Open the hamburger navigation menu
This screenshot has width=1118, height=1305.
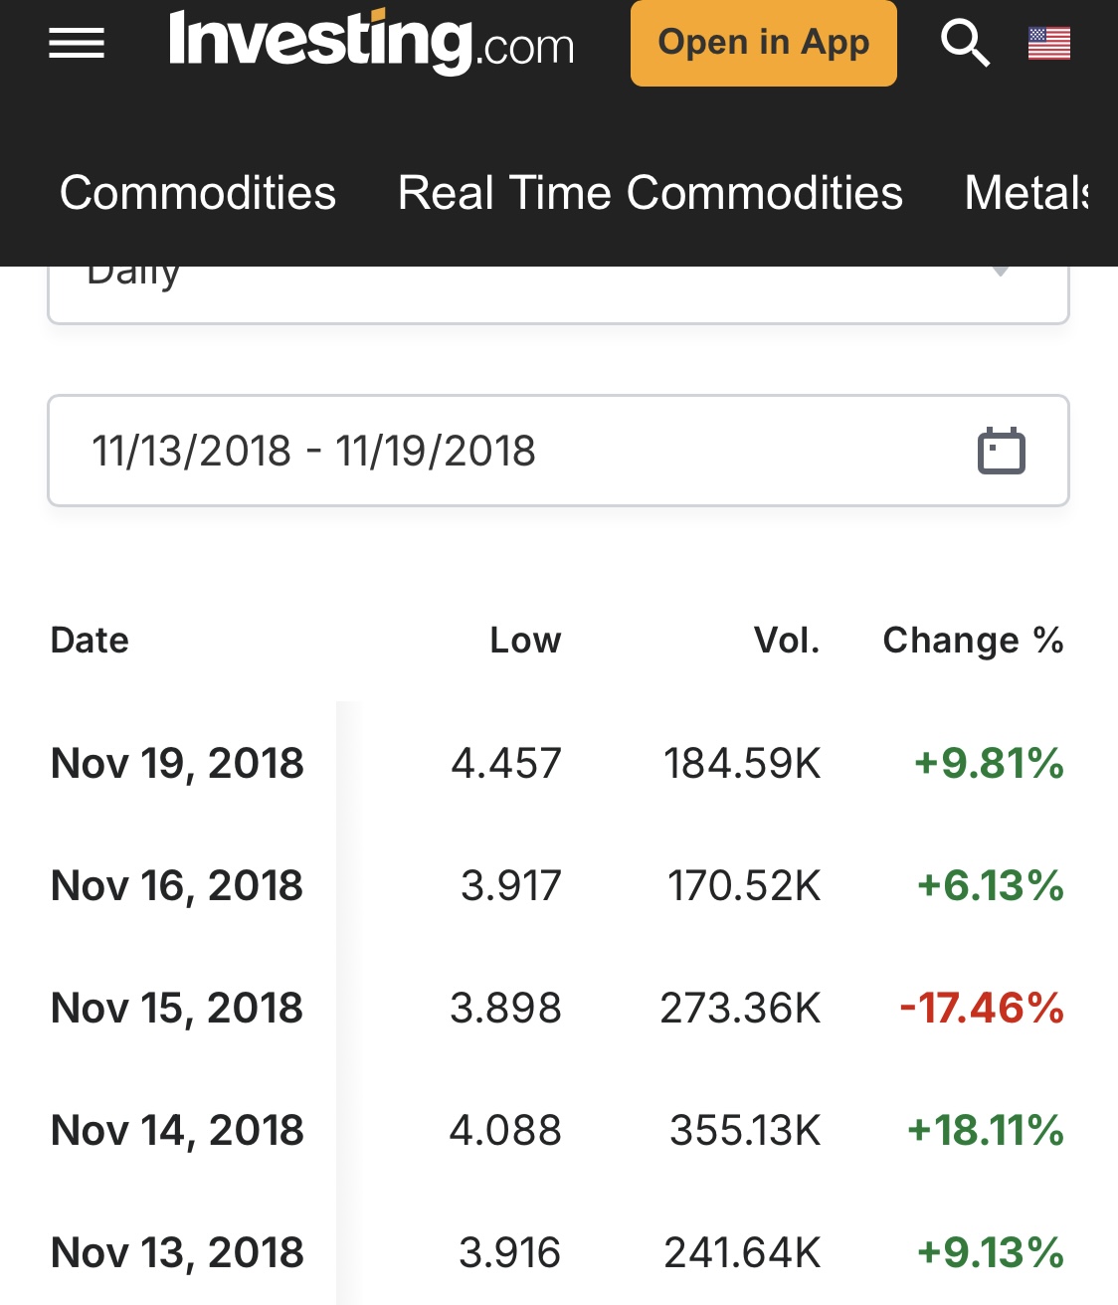(77, 44)
